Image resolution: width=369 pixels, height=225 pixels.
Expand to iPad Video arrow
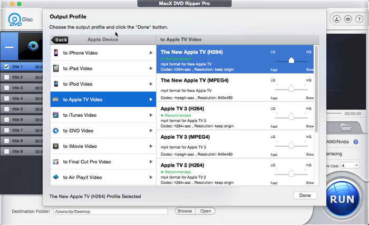coord(151,68)
